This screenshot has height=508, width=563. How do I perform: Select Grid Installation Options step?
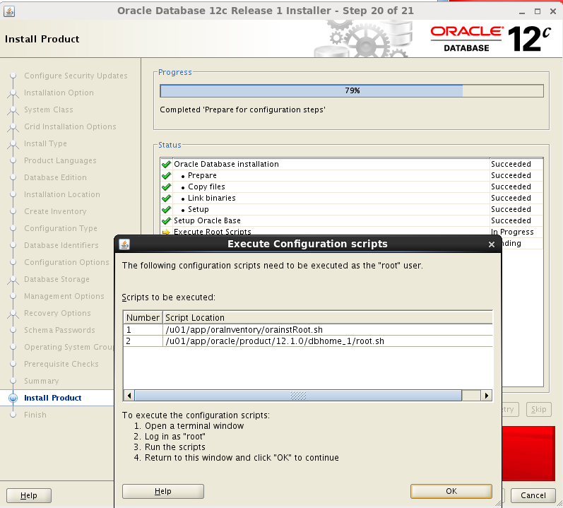(x=70, y=126)
